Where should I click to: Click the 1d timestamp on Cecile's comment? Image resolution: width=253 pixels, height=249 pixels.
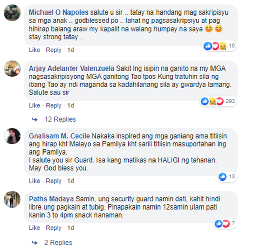[x=71, y=181]
